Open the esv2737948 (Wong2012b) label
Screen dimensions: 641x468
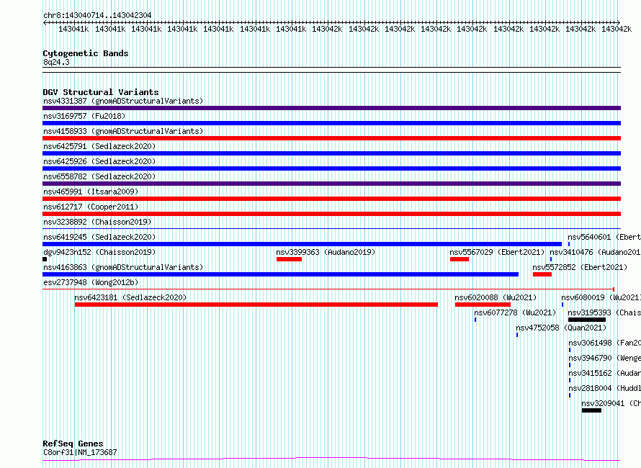[x=90, y=283]
